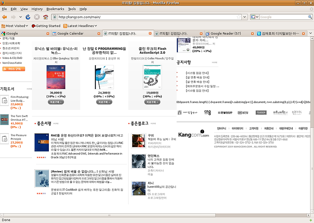Close the iGoogle tab
Viewport: 314px width, 223px height.
tap(48, 34)
